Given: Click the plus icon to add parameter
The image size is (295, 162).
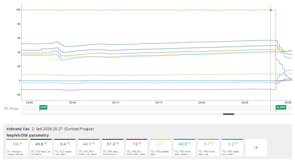Looking at the screenshot, I should coord(256,147).
